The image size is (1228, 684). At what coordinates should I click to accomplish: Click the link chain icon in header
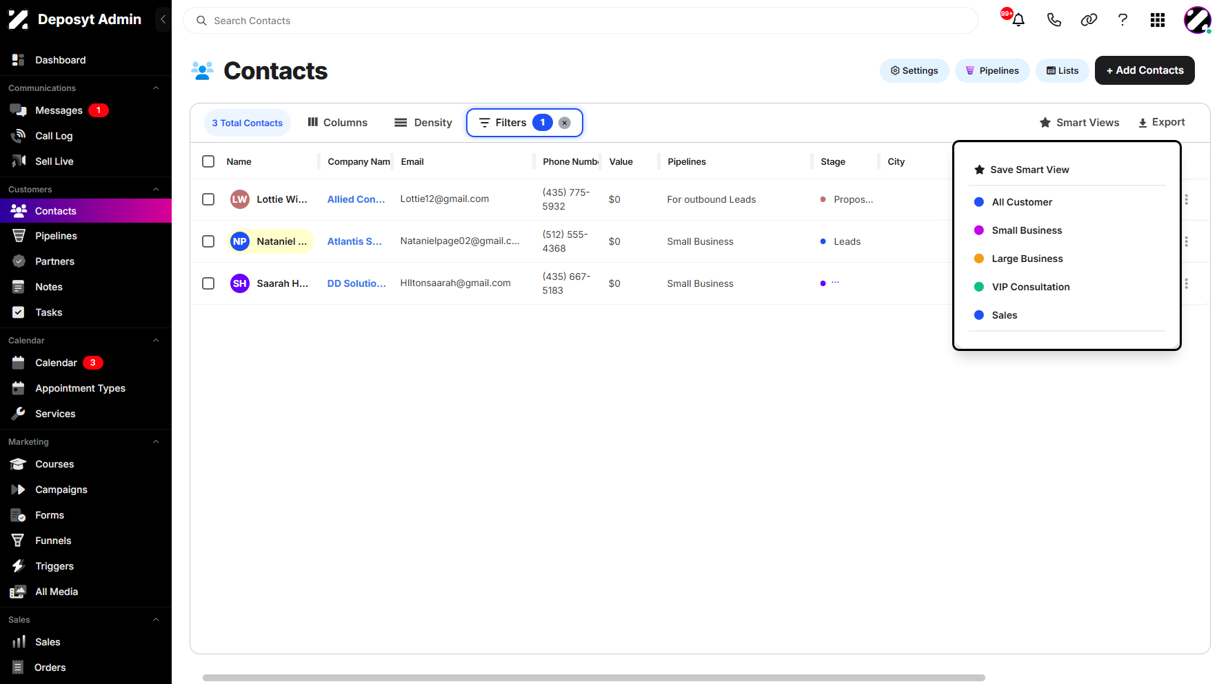(1089, 20)
